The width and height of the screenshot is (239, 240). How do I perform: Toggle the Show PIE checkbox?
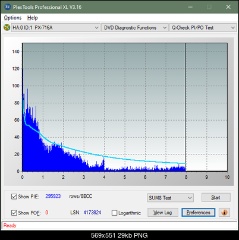click(x=14, y=197)
